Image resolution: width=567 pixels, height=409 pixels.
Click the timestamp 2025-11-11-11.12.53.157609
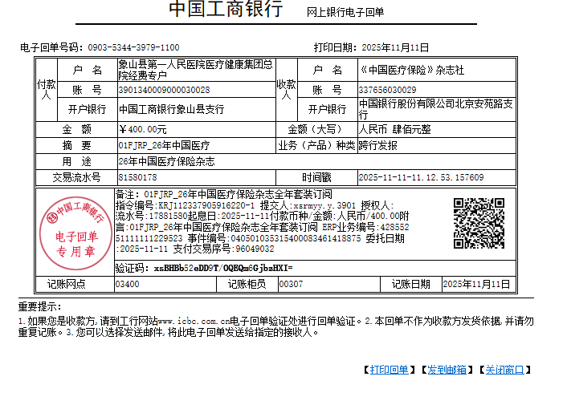pos(421,177)
